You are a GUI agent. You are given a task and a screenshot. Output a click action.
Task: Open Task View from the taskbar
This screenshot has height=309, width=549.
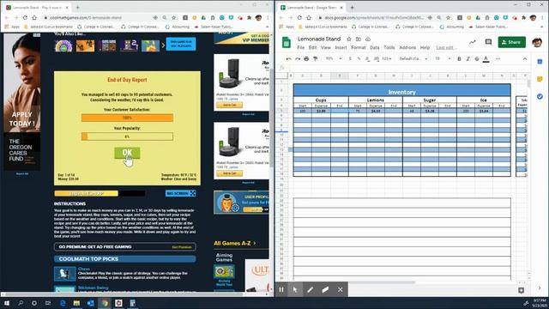point(48,303)
